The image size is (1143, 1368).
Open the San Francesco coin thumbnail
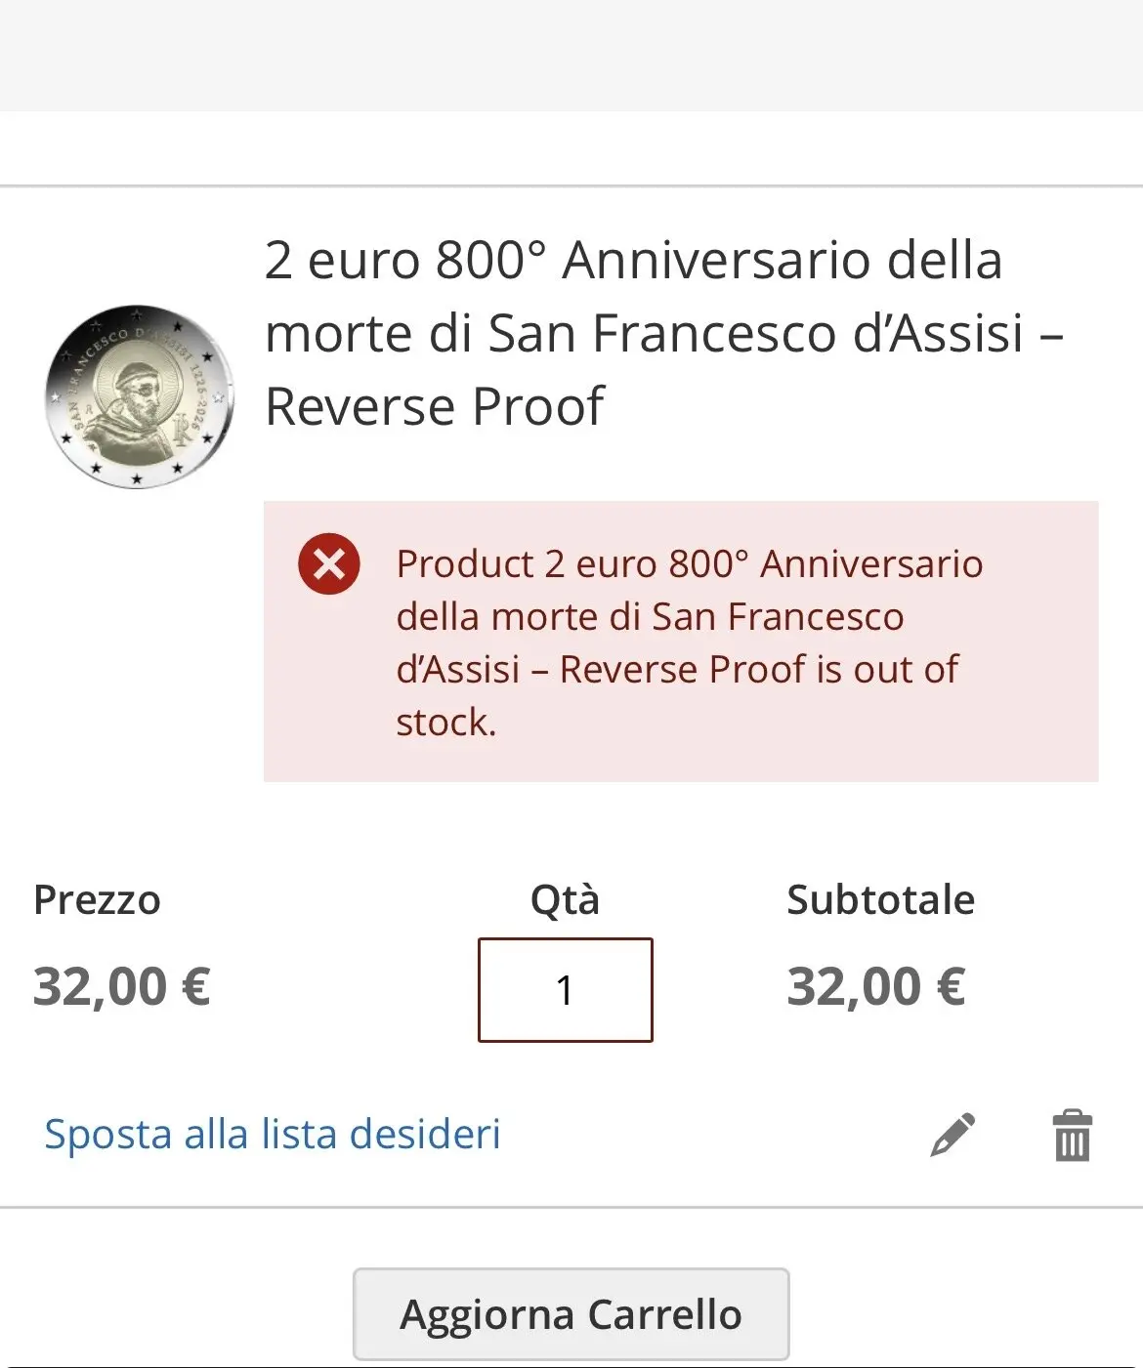[x=139, y=396]
